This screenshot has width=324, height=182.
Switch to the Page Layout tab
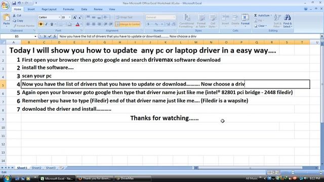coord(49,9)
